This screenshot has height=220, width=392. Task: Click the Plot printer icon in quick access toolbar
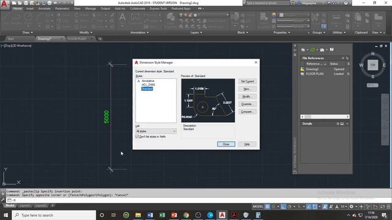[50, 3]
